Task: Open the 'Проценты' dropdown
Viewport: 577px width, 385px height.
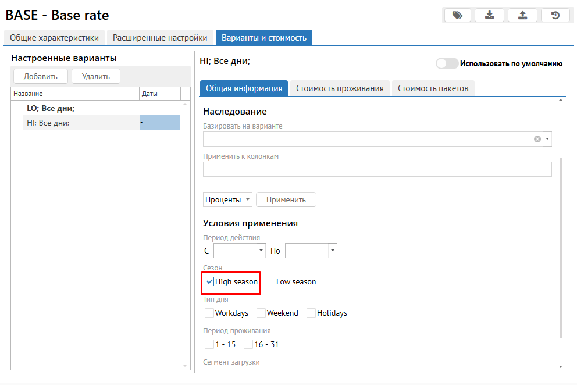Action: pyautogui.click(x=227, y=199)
